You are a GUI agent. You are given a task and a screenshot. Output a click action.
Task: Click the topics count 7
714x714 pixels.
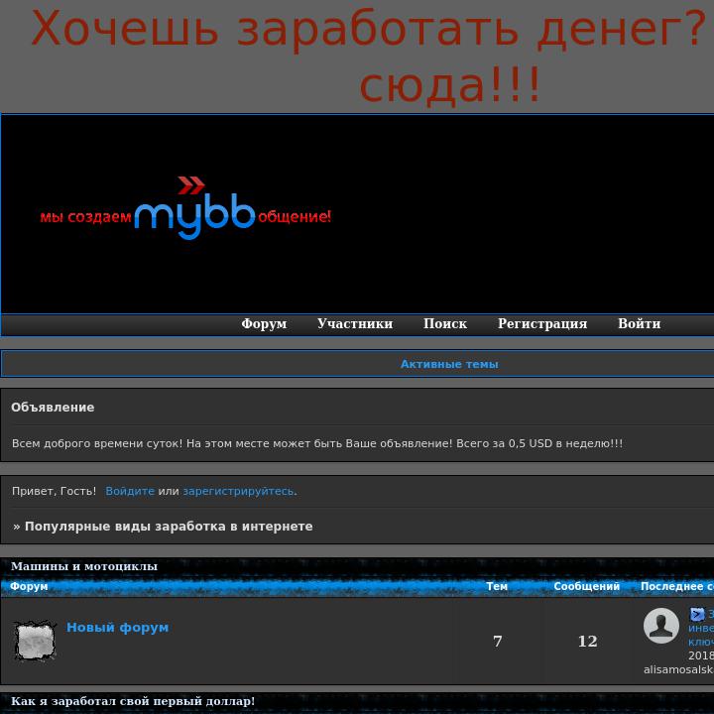pos(498,642)
